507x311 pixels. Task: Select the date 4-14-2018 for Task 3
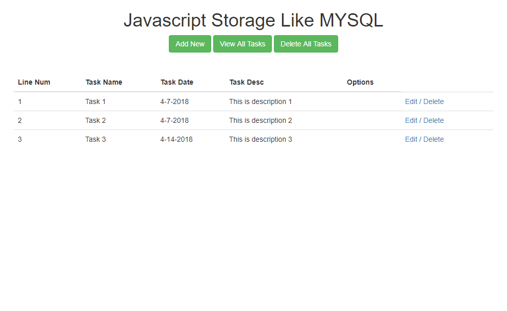[x=176, y=139]
